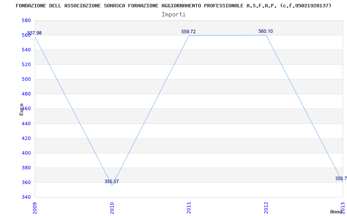The height and width of the screenshot is (216, 347).
Task: Click the data label 560.10
Action: click(265, 31)
